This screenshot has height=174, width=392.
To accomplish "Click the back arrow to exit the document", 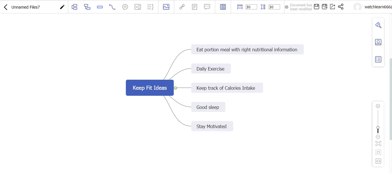I will 6,7.
